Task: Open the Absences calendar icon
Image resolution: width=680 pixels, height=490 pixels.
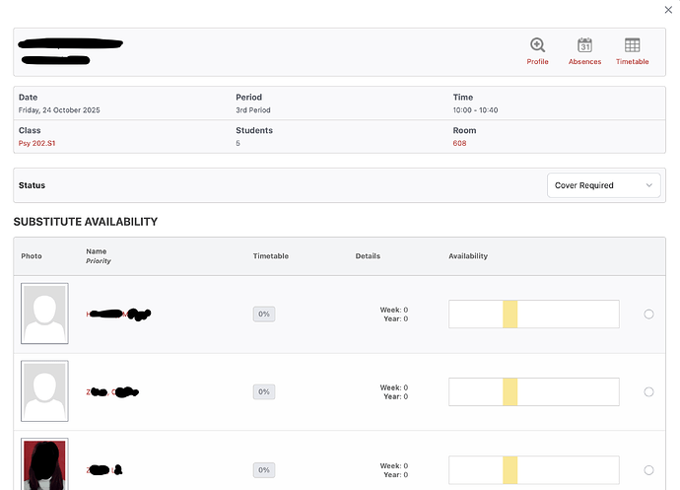Action: coord(584,45)
